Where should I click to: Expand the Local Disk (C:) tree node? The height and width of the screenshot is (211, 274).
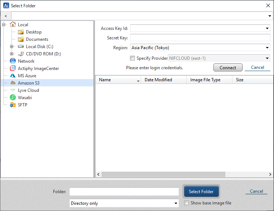12,47
